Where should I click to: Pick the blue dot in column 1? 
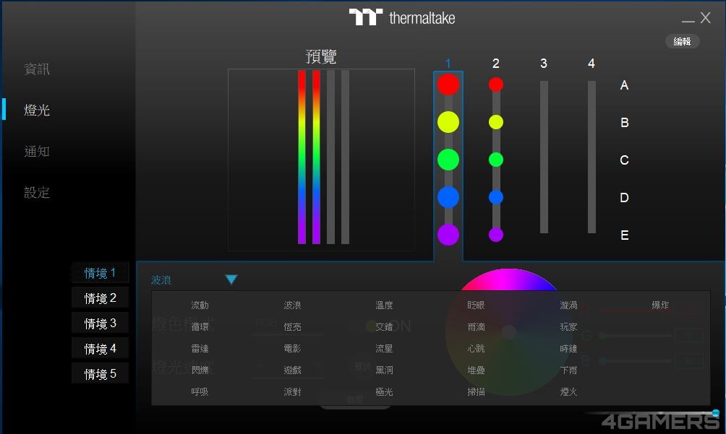[x=448, y=197]
